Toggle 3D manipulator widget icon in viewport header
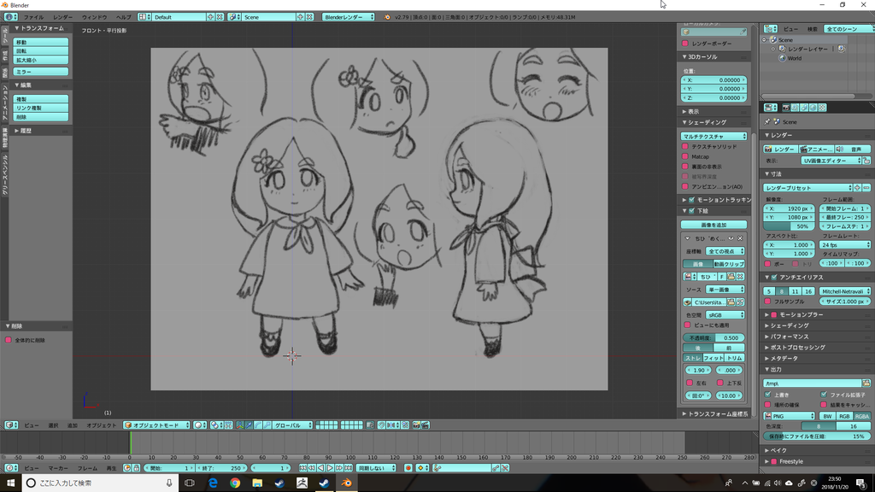This screenshot has height=492, width=875. (x=240, y=425)
